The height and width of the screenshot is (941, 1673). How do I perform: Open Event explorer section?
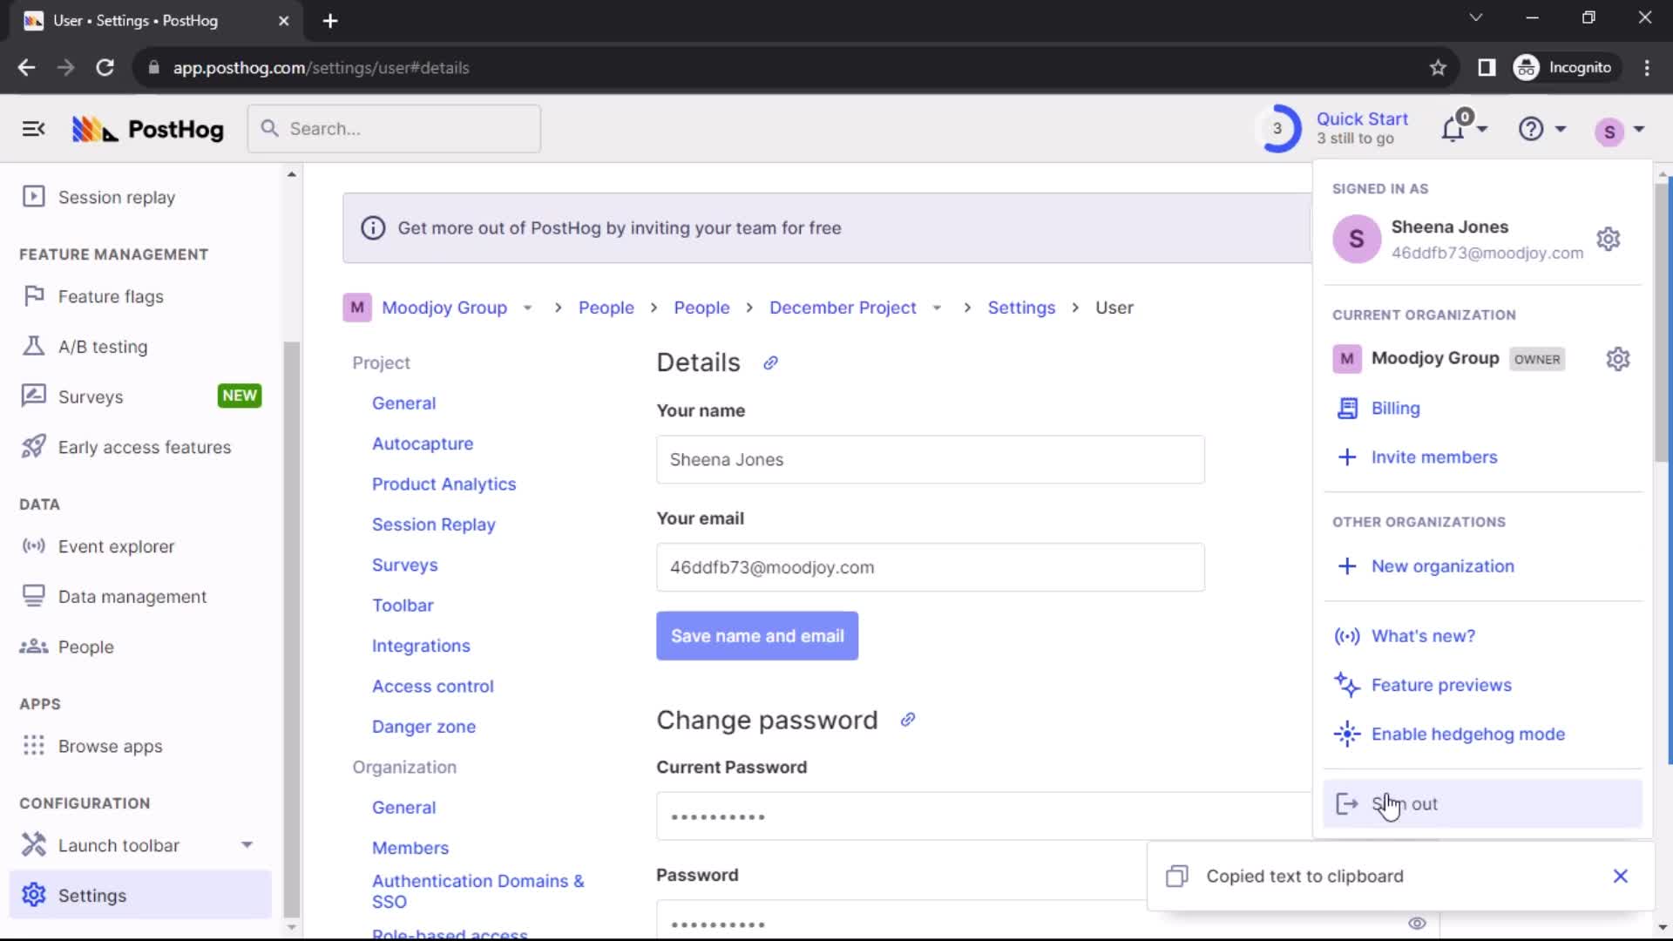coord(116,545)
